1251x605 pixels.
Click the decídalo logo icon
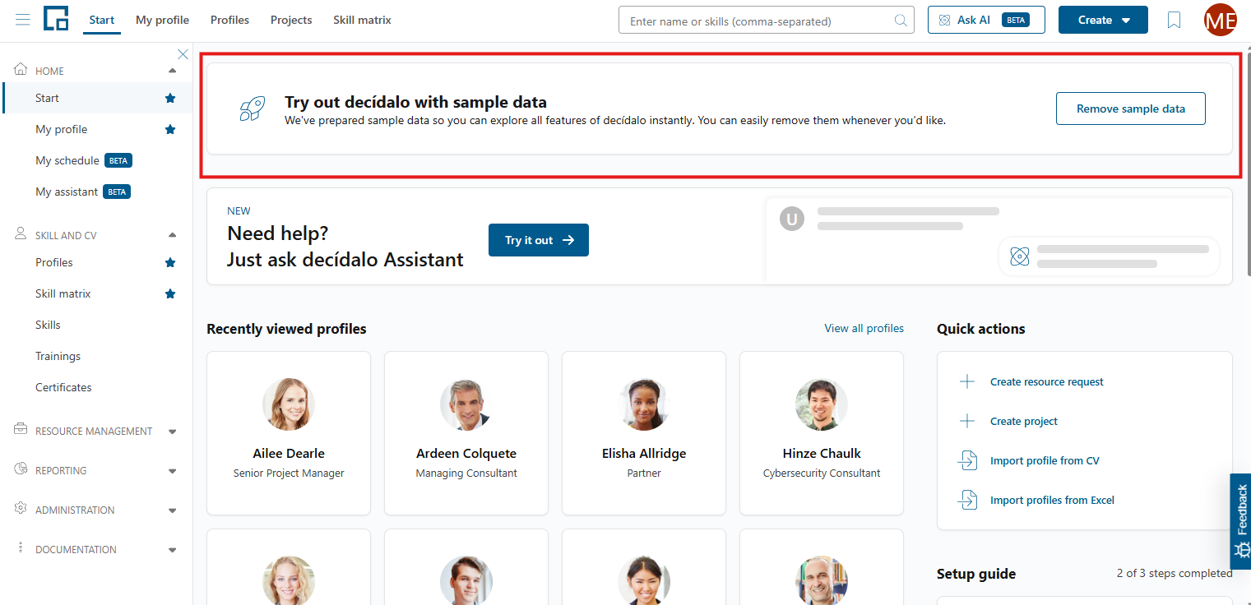tap(56, 19)
